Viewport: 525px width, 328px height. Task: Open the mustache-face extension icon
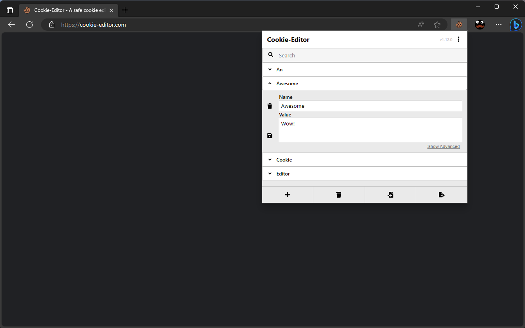click(x=480, y=25)
